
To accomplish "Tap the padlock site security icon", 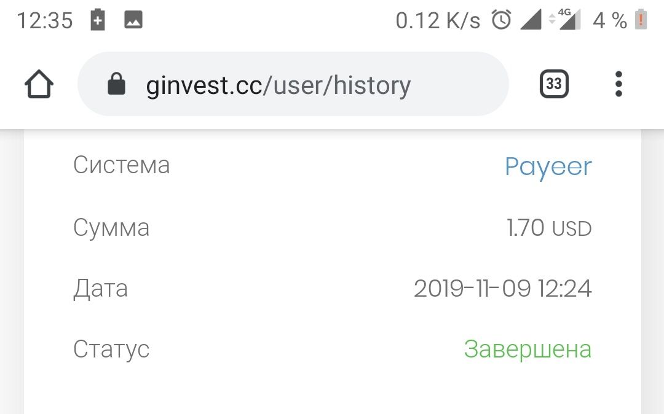I will coord(116,84).
